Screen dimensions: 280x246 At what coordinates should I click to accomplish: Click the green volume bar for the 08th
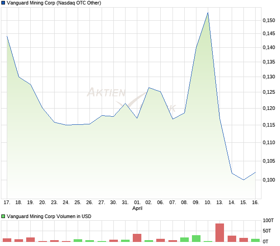(184, 240)
